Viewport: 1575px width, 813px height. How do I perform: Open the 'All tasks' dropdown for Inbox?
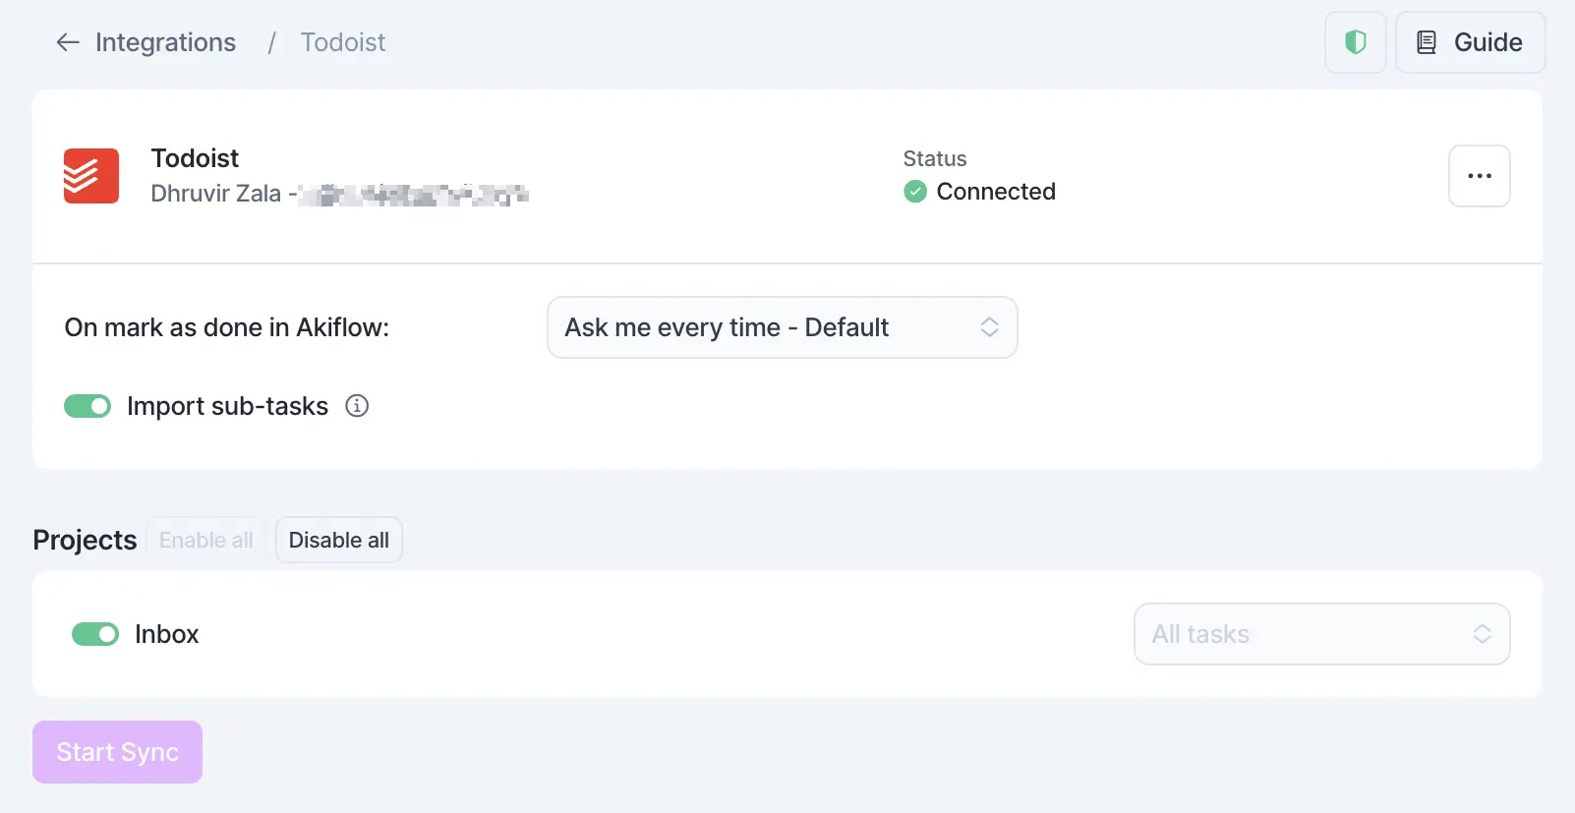click(1321, 634)
